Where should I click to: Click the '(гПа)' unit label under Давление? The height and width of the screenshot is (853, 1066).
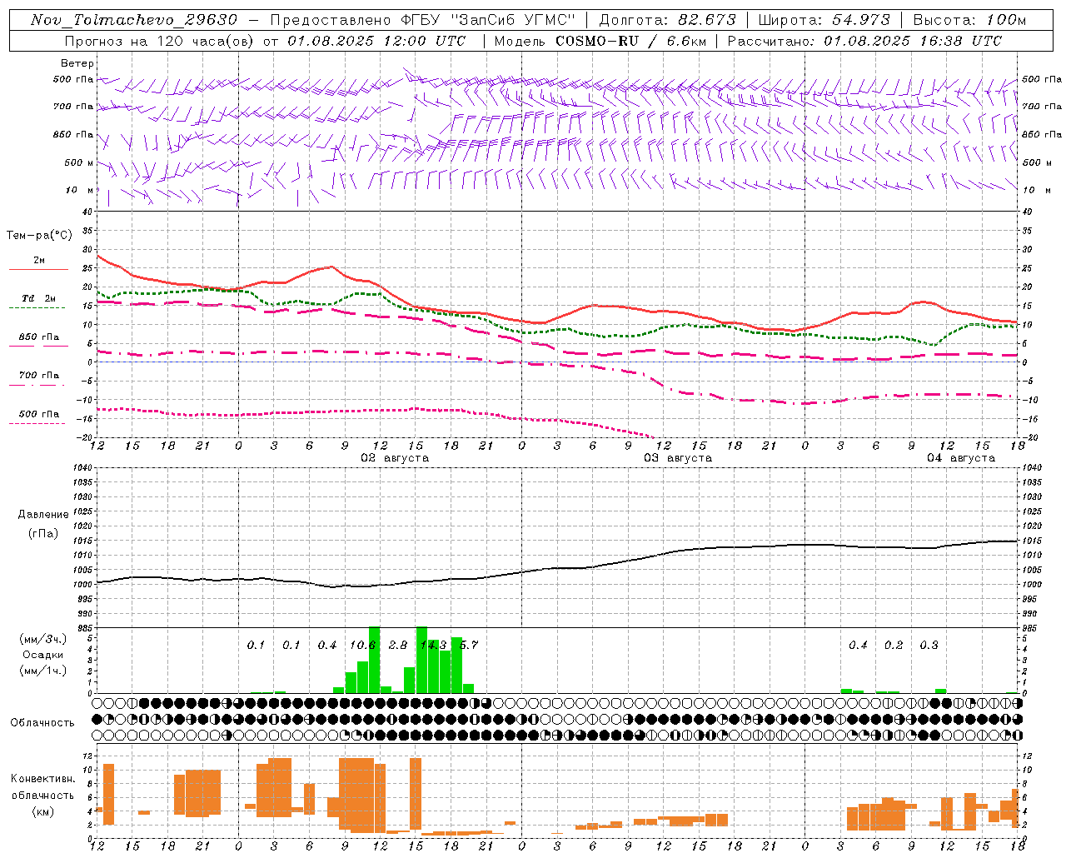coord(43,534)
